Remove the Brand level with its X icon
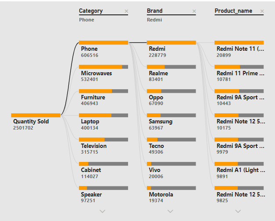Image resolution: width=275 pixels, height=221 pixels. [194, 11]
